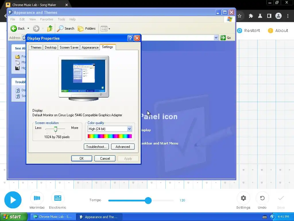Screen dimensions: 294x221
Task: Open the Favorites menu
Action: 47,19
